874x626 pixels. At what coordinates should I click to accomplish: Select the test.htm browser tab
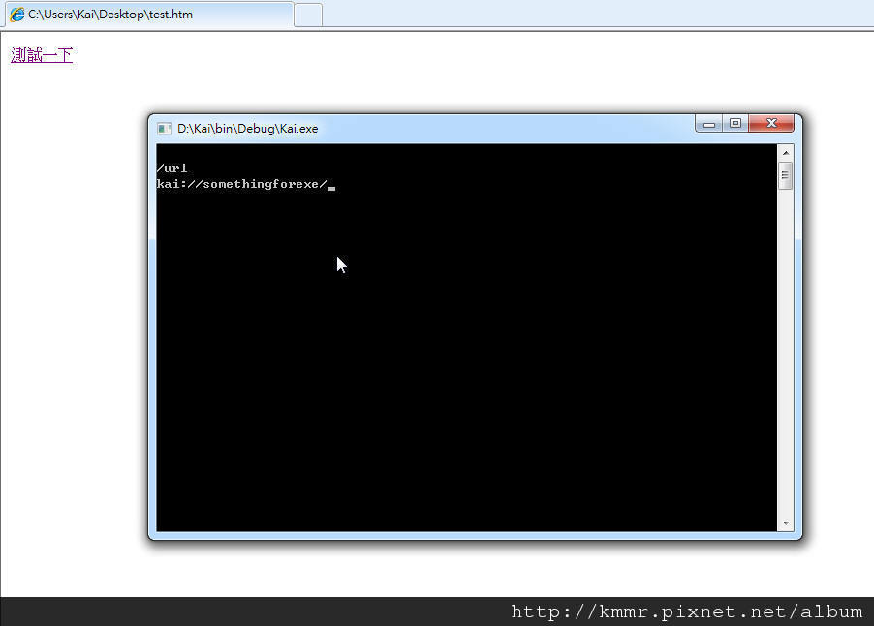click(x=149, y=15)
